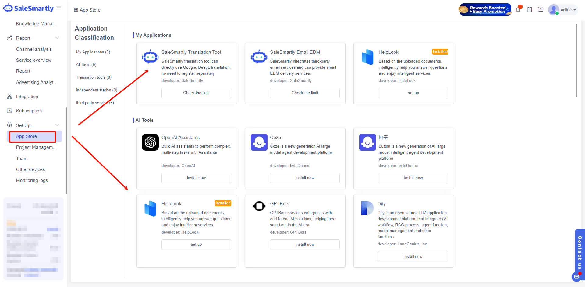Collapse the Report section chevron

(57, 38)
